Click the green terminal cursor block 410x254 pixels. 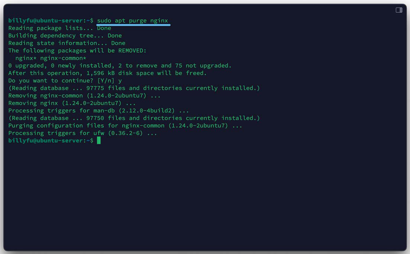(99, 141)
